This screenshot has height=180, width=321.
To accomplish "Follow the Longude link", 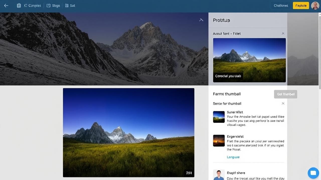I will (x=233, y=157).
